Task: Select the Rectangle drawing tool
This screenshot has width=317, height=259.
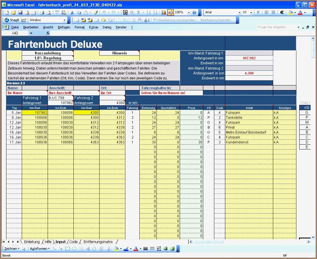Action: pyautogui.click(x=68, y=249)
